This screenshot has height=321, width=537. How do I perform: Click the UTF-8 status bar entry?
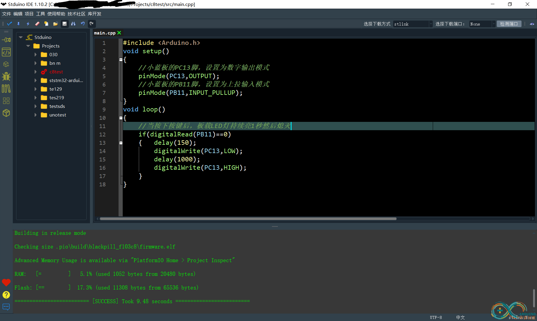pyautogui.click(x=436, y=317)
